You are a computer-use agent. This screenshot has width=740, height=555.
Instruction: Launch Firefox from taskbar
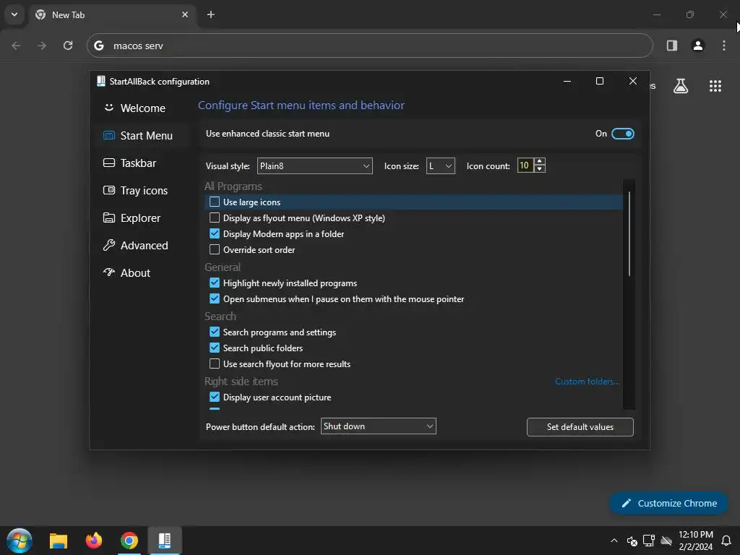pos(93,541)
